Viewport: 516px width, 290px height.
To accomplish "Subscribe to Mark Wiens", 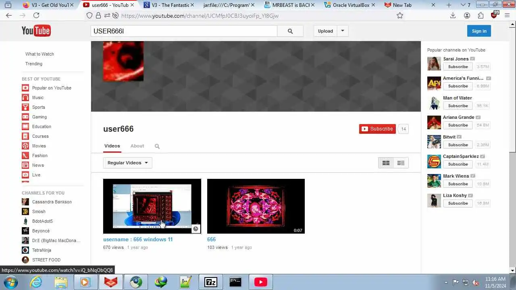I will [x=458, y=184].
